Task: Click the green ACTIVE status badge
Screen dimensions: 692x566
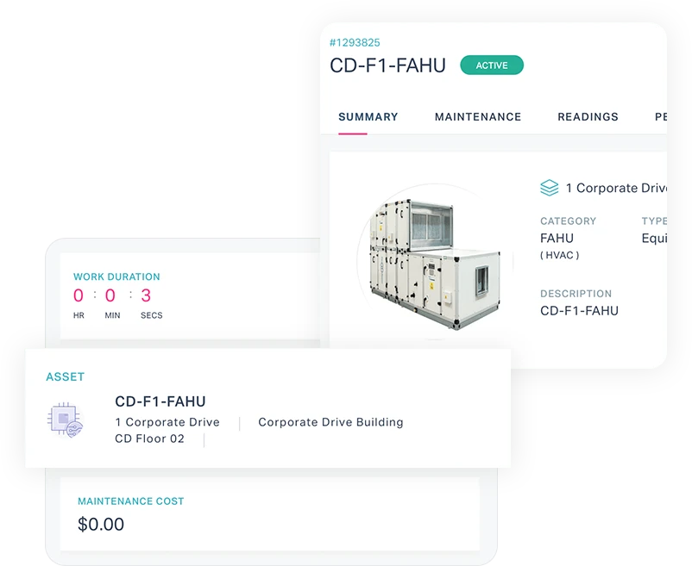Action: click(492, 65)
